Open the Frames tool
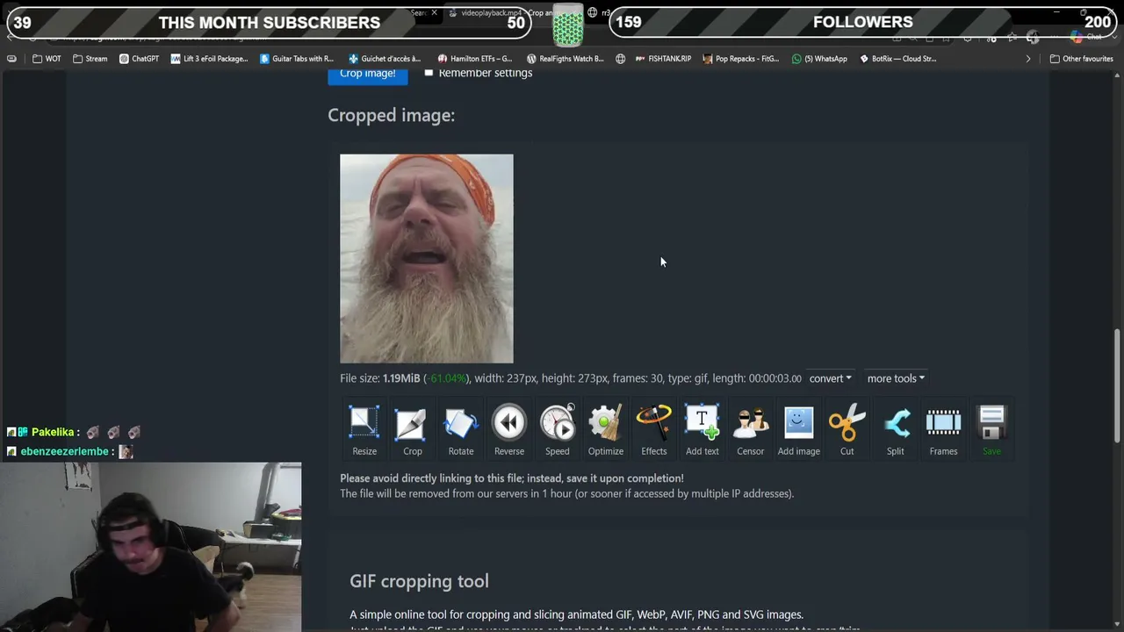The image size is (1124, 632). [944, 430]
